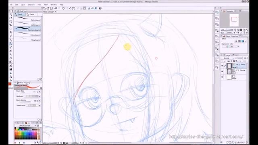Open the File menu
The image size is (258, 145).
point(11,5)
